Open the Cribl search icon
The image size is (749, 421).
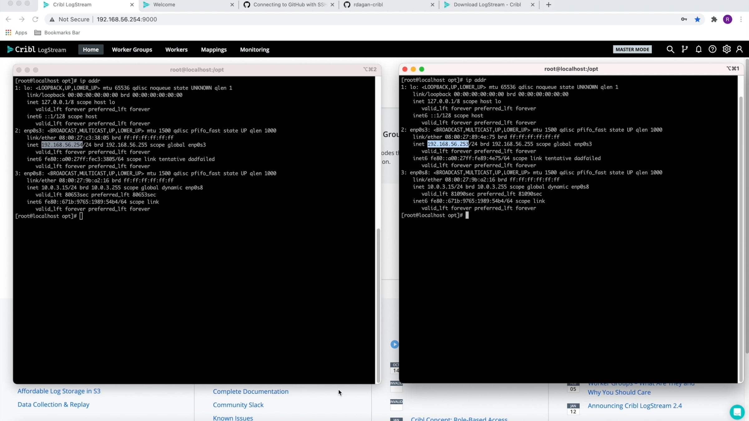[x=670, y=49]
